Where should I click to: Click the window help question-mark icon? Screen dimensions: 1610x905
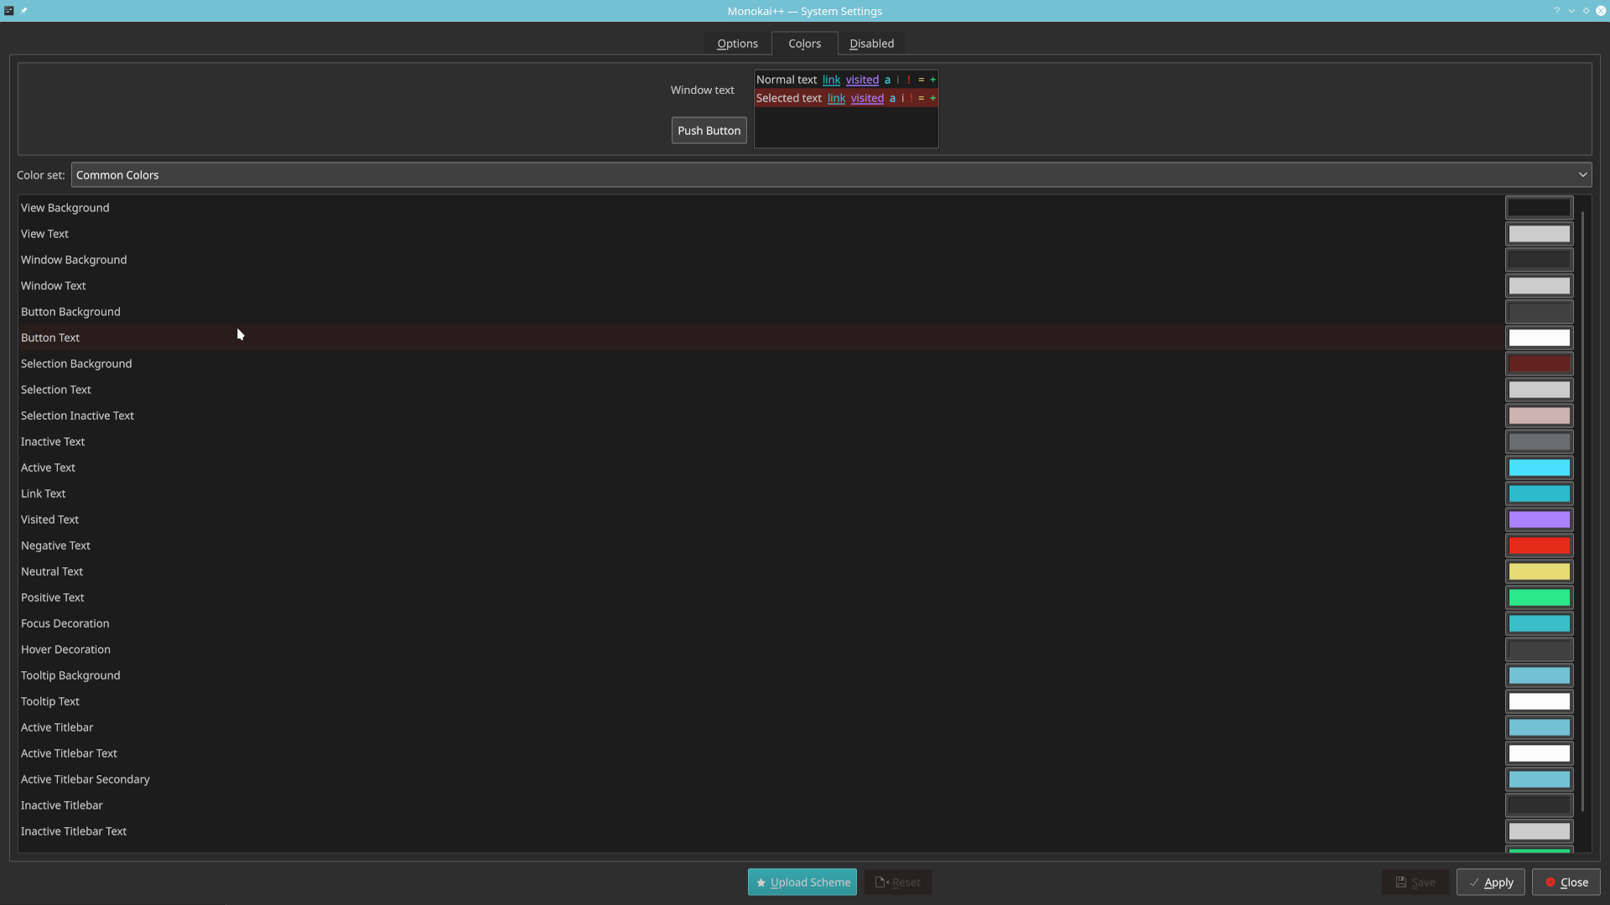1557,11
